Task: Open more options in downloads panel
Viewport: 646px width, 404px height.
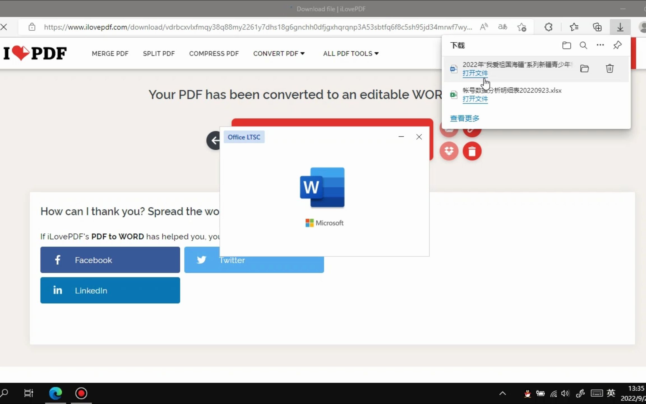Action: [x=600, y=45]
